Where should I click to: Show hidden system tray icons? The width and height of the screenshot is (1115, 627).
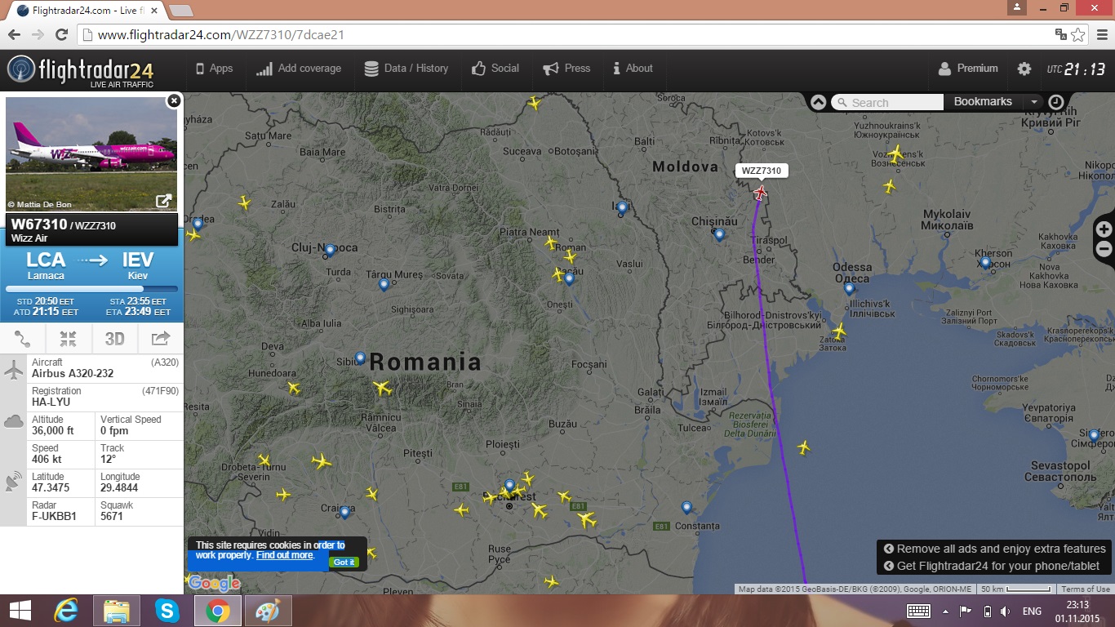point(946,611)
